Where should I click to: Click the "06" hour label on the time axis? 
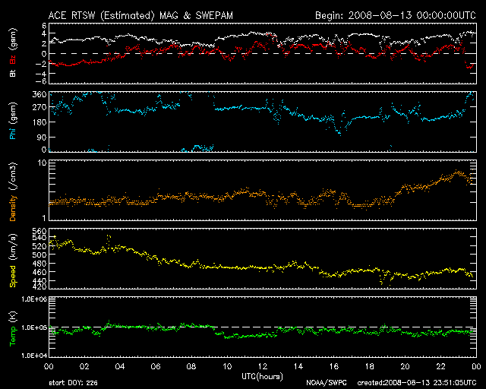coord(156,367)
